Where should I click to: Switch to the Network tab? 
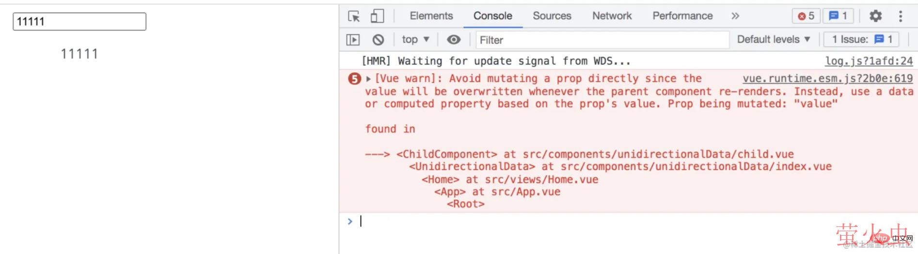(612, 16)
